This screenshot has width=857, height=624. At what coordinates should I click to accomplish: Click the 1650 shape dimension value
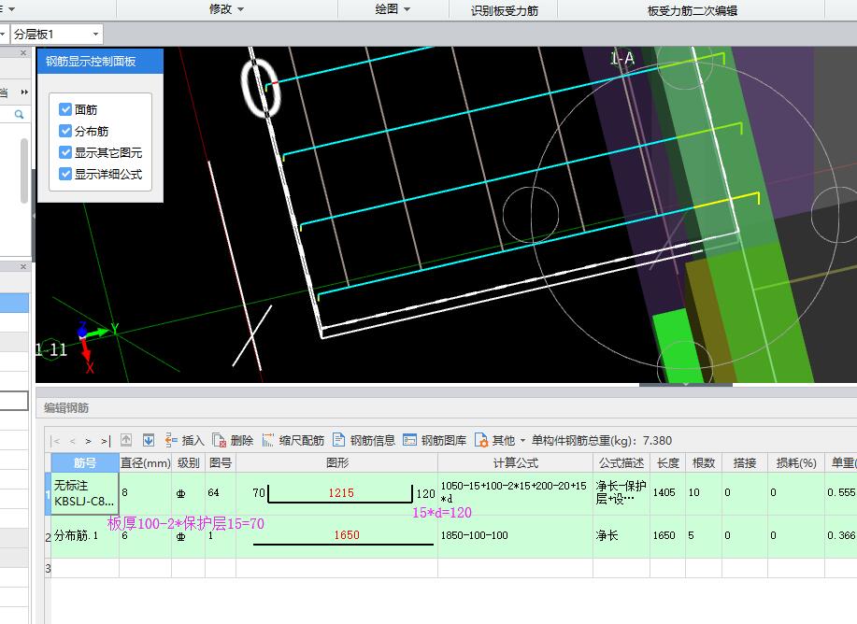347,535
